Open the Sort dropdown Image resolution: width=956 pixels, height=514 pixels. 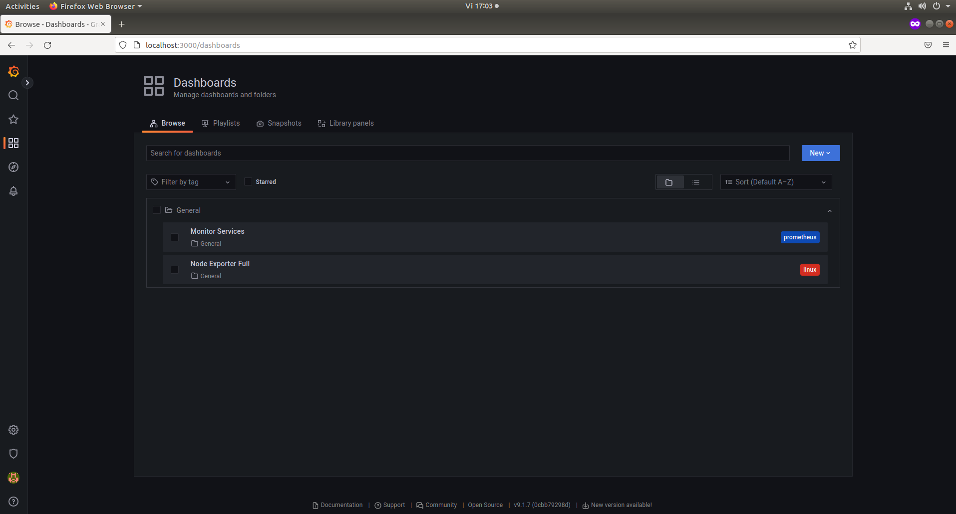click(776, 181)
